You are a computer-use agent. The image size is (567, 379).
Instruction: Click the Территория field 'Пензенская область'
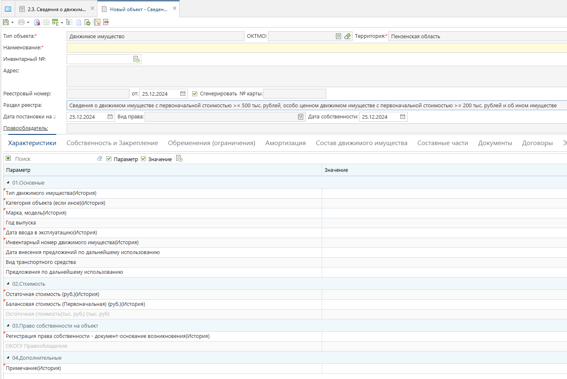(477, 36)
